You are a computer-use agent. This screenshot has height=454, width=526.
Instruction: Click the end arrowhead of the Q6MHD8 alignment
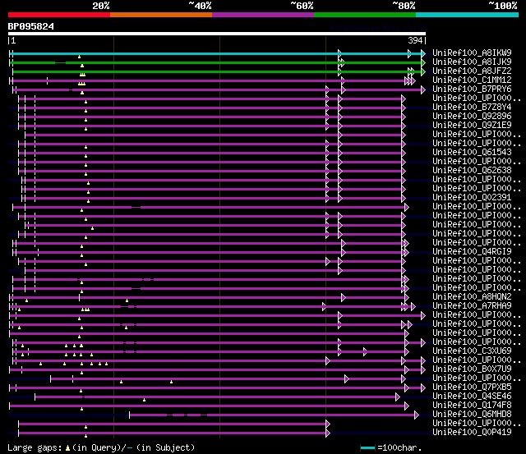tap(417, 415)
